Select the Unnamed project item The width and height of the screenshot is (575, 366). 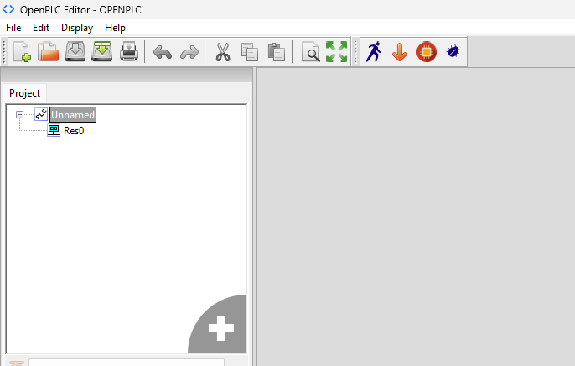click(x=73, y=115)
